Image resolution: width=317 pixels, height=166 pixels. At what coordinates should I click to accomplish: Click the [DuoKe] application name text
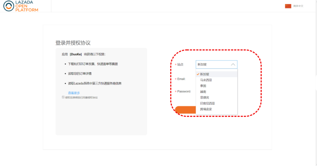click(x=76, y=54)
